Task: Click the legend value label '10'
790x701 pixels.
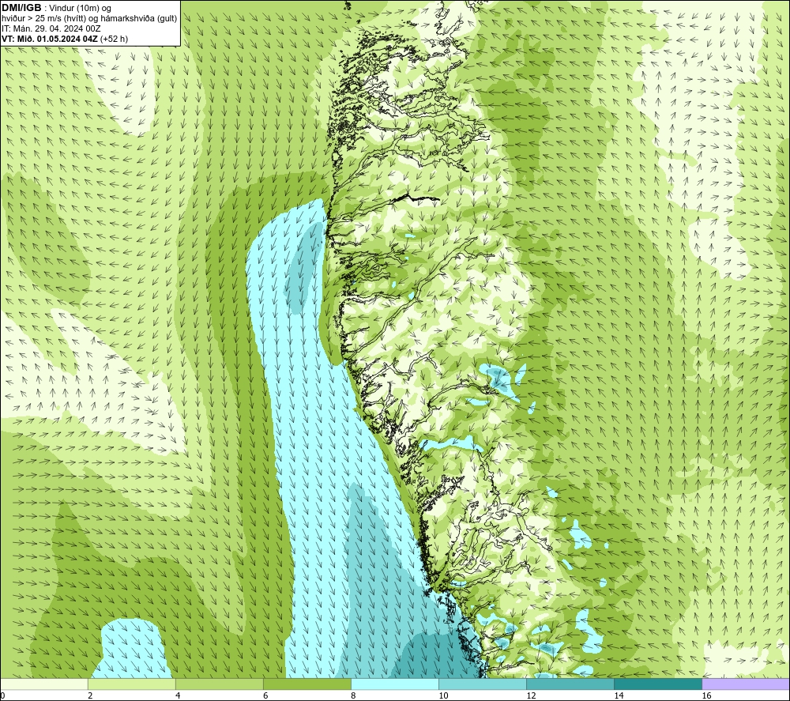Action: click(x=443, y=695)
